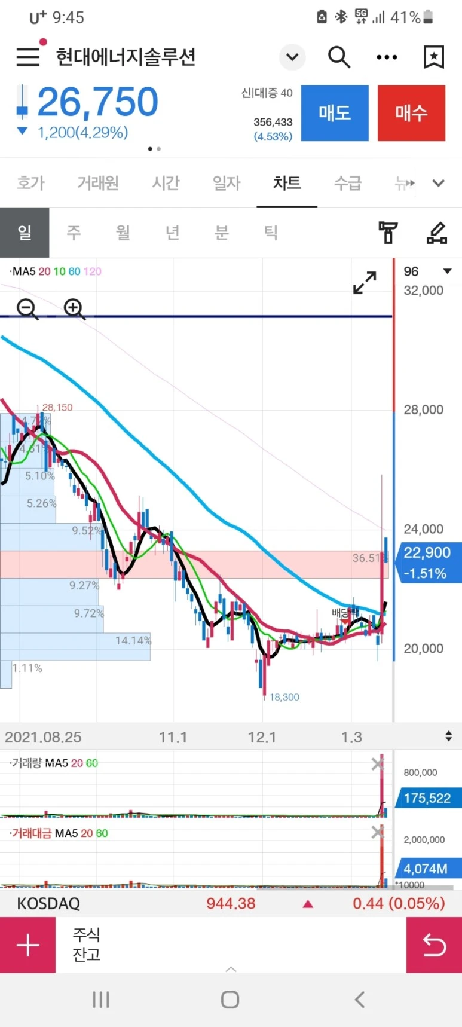The image size is (462, 1027).
Task: Select the 주 weekly chart period
Action: point(74,233)
